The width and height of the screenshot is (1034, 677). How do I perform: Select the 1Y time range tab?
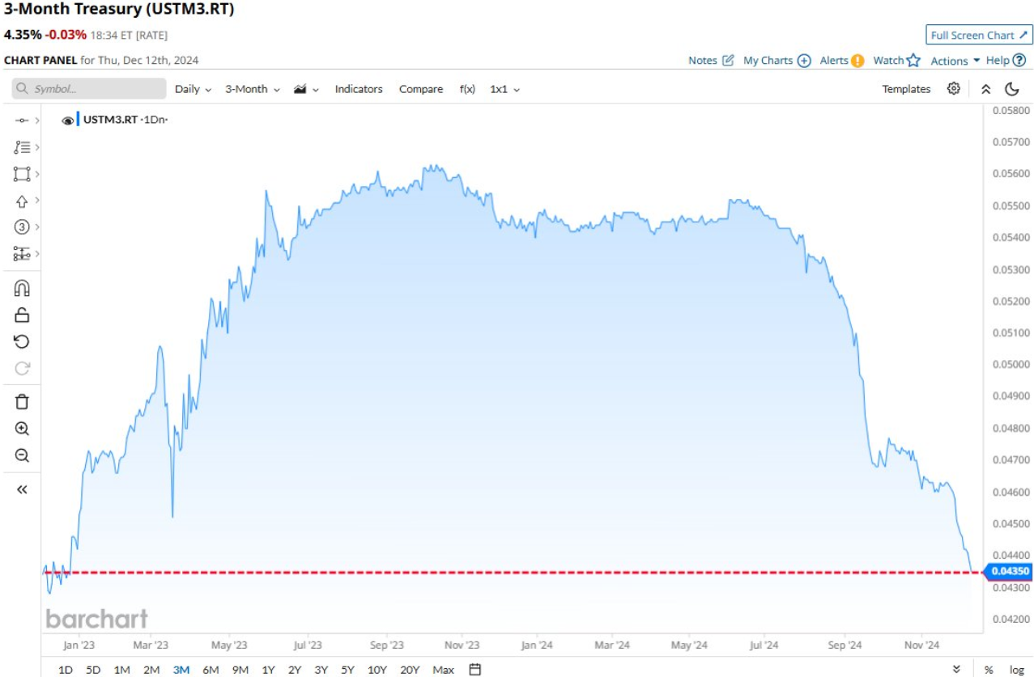click(x=268, y=670)
